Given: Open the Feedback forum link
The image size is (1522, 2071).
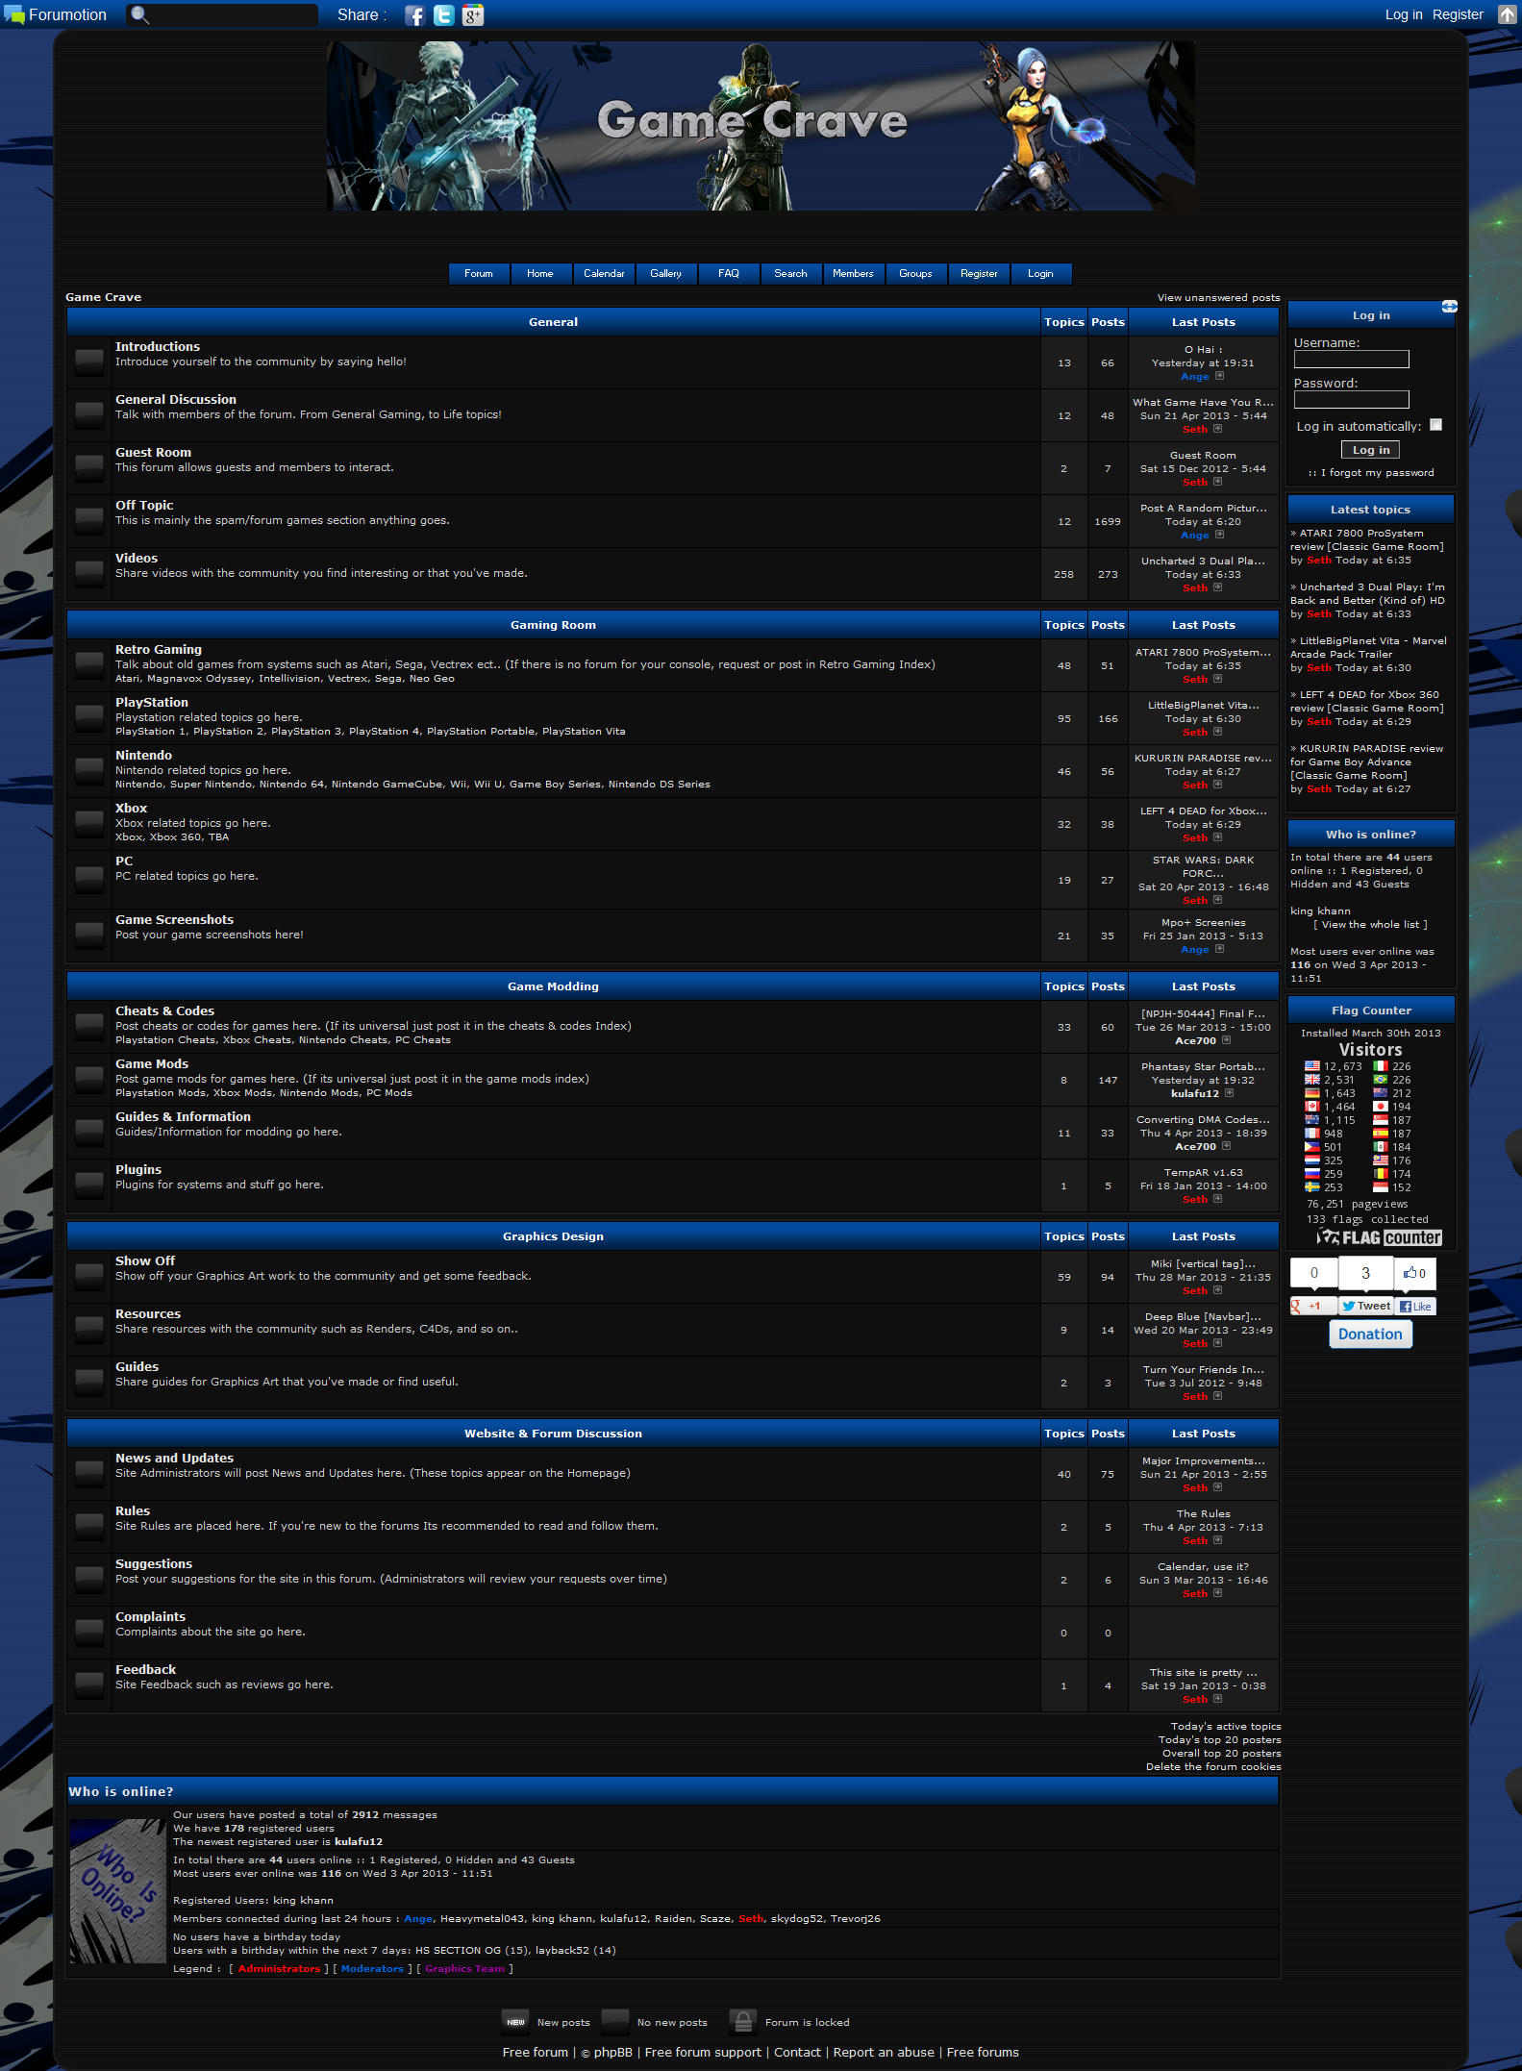Looking at the screenshot, I should 145,1670.
